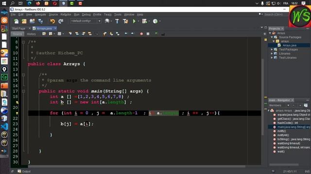This screenshot has height=174, width=311.
Task: Open the Window menu
Action: click(129, 14)
